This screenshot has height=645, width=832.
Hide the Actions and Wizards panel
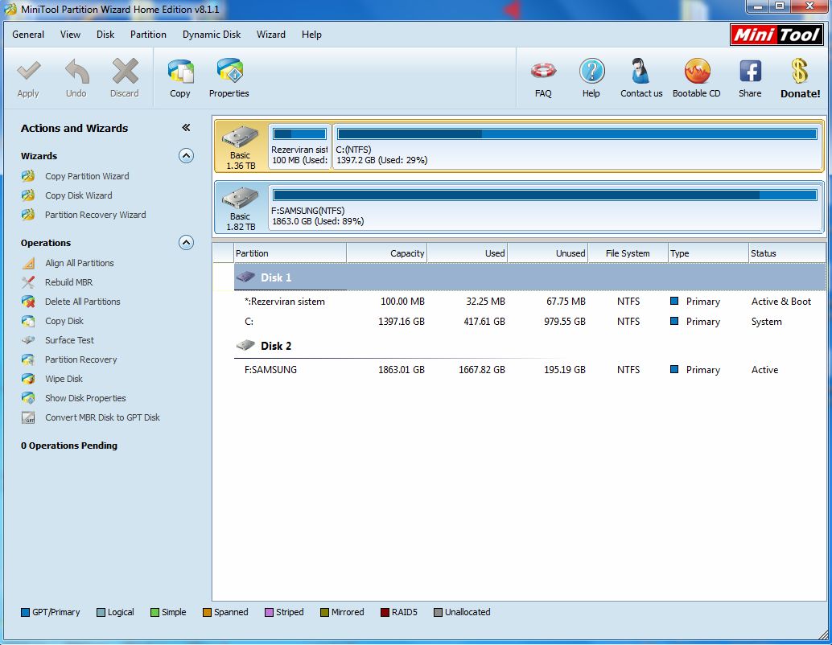coord(186,128)
